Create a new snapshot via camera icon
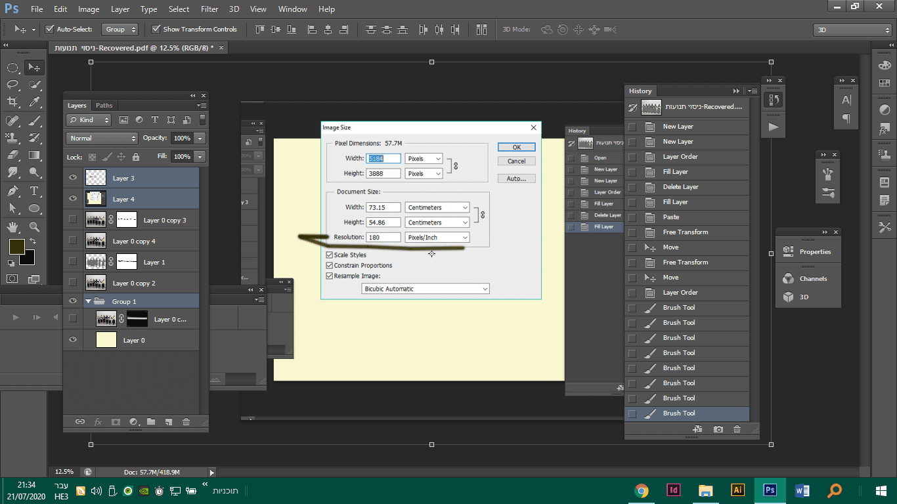 pyautogui.click(x=718, y=429)
